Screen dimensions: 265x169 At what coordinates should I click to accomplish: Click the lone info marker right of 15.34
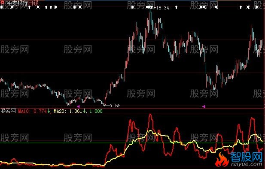pos(176,7)
